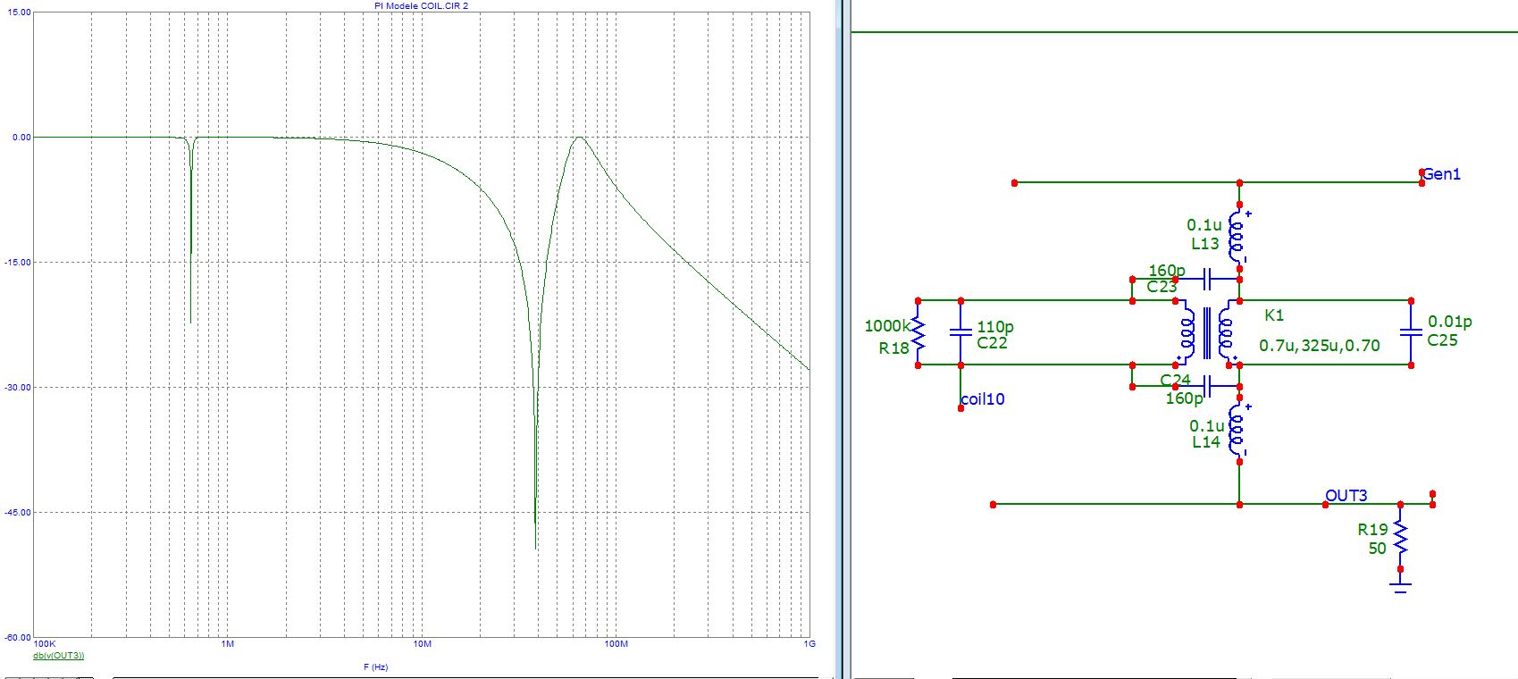Screen dimensions: 1518x679
Task: Click the 100M frequency axis label
Action: [x=616, y=644]
